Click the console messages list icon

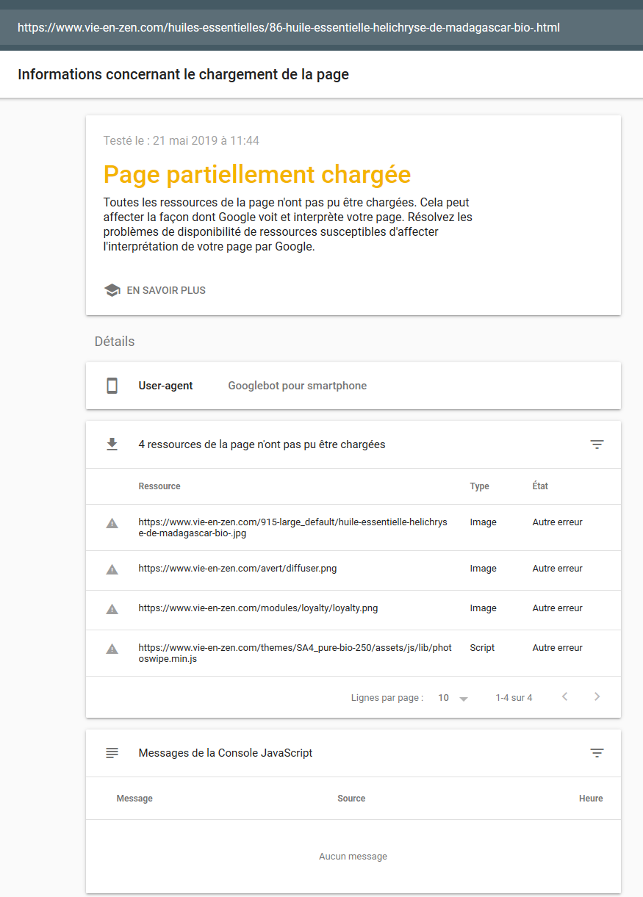pos(112,753)
